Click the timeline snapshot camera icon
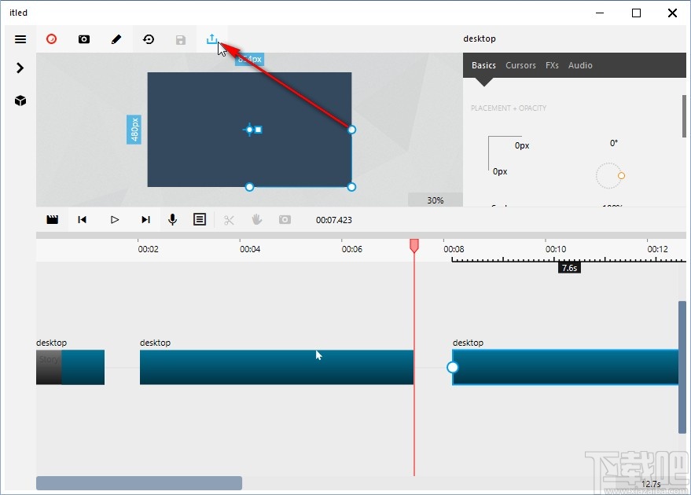The width and height of the screenshot is (691, 495). pyautogui.click(x=285, y=219)
